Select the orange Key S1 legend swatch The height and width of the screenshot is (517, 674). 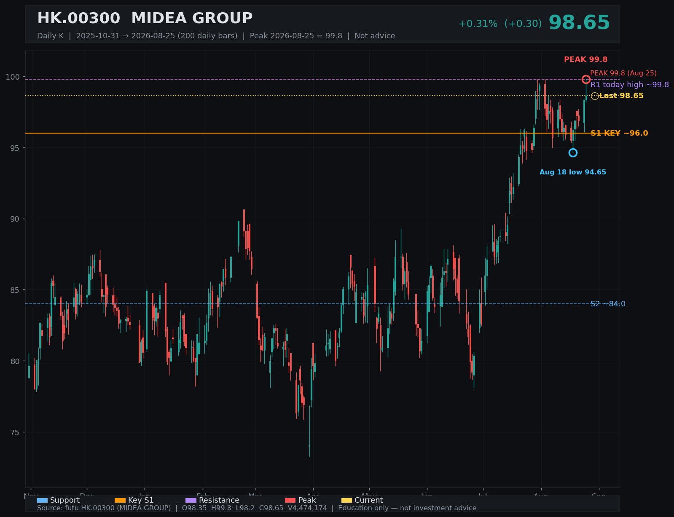click(120, 500)
